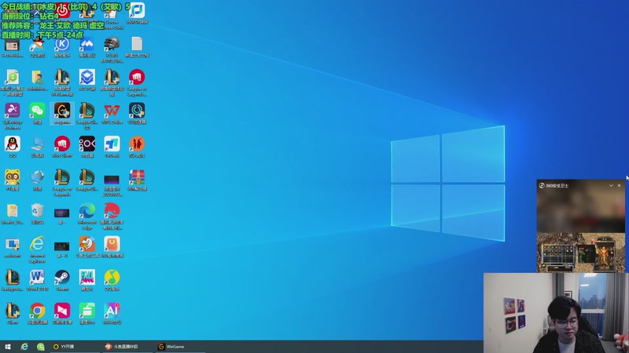
Task: Open the green Pro app desktop icon
Action: pos(87,311)
